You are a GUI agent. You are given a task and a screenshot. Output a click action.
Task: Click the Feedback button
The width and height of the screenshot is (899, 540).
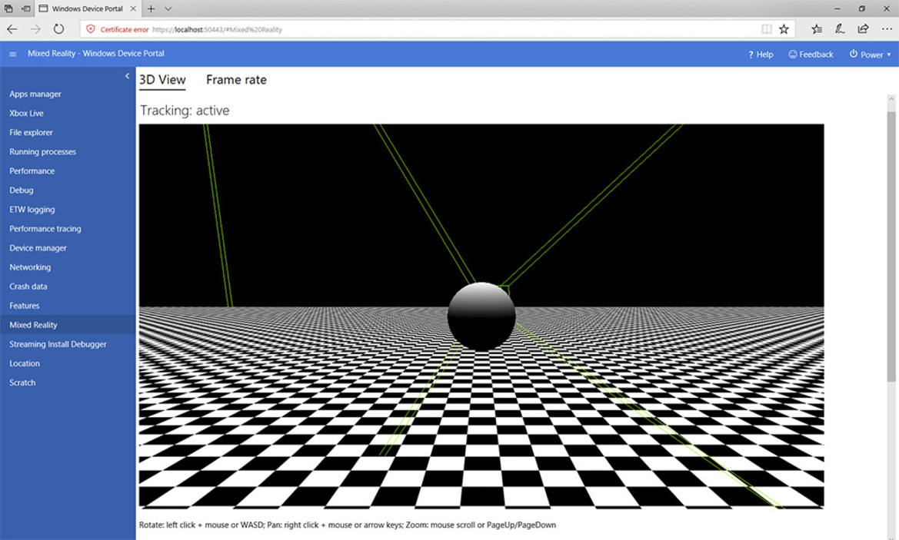click(x=811, y=55)
